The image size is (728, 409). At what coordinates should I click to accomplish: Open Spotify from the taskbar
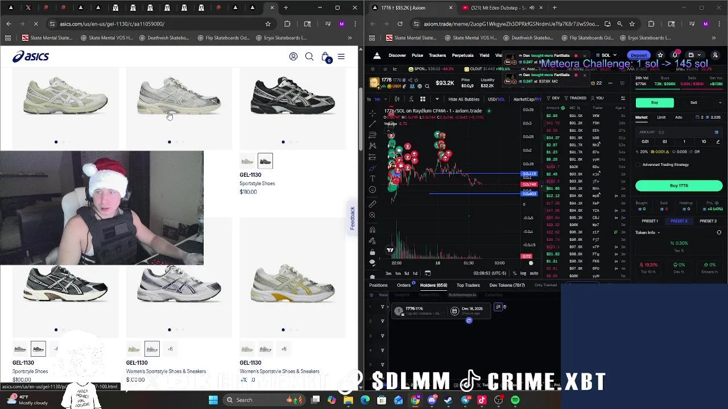click(515, 400)
